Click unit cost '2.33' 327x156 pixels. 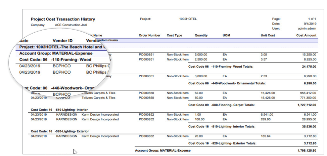pyautogui.click(x=264, y=76)
